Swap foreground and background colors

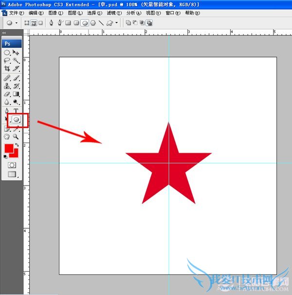click(x=17, y=145)
